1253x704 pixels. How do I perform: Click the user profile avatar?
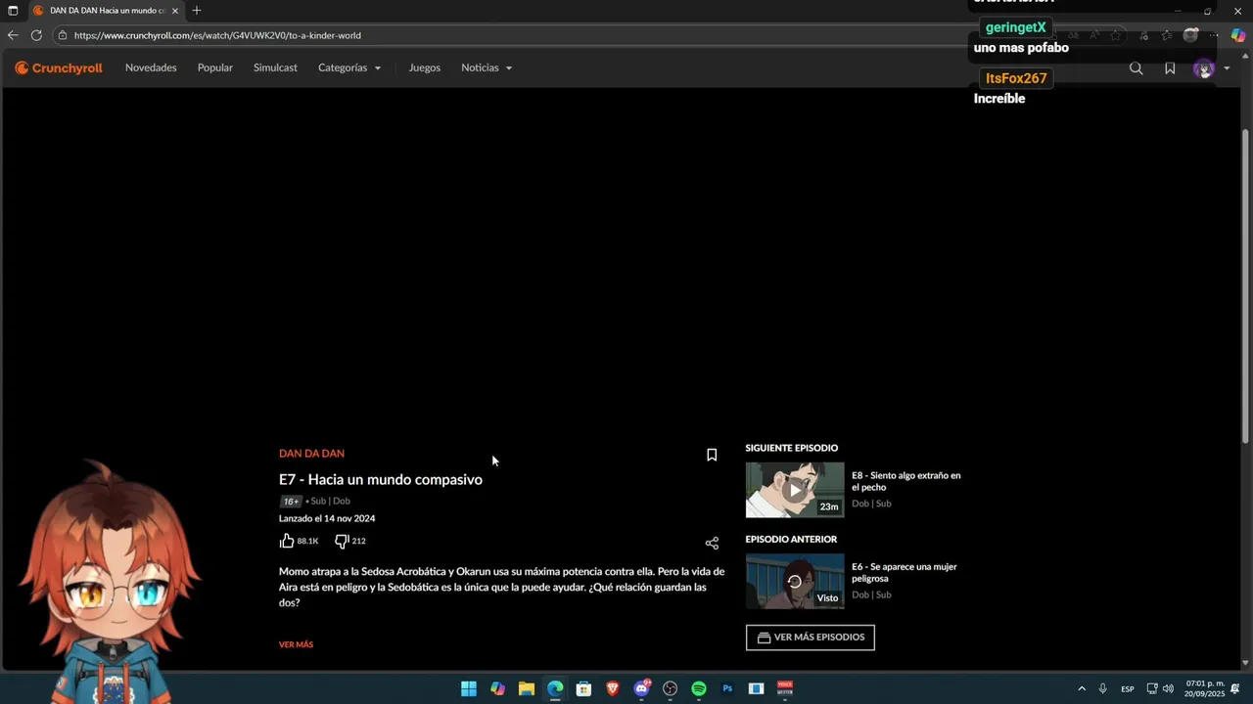(x=1204, y=68)
